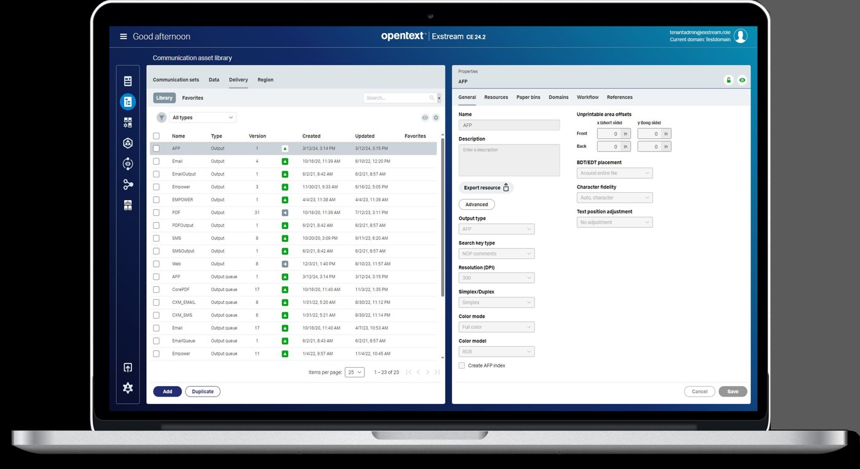This screenshot has width=860, height=469.
Task: Open the user profile avatar
Action: [x=741, y=36]
